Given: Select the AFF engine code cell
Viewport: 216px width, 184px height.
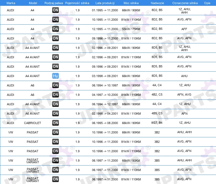Looking at the screenshot, I should (x=184, y=29).
